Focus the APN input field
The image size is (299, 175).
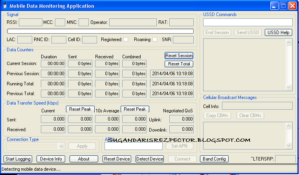coord(134,146)
